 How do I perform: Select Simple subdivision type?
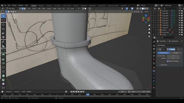pyautogui.click(x=176, y=53)
